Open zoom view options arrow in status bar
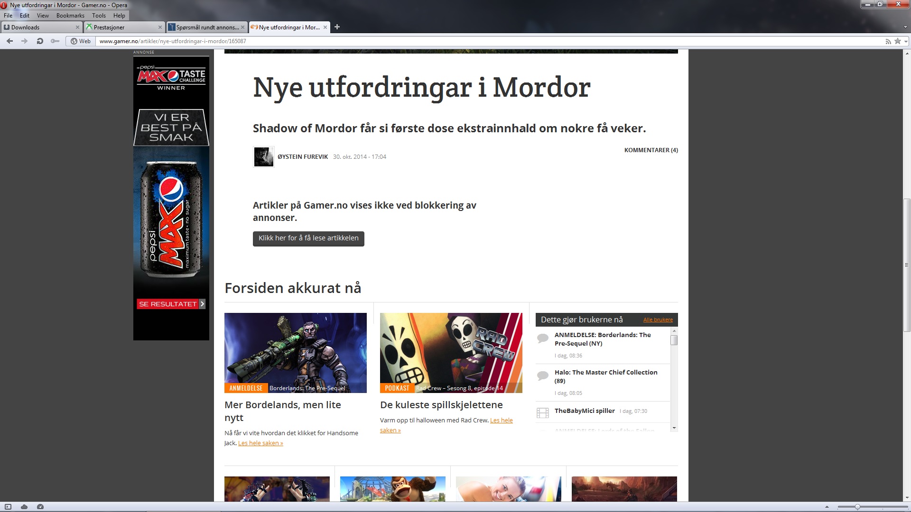 [x=827, y=507]
